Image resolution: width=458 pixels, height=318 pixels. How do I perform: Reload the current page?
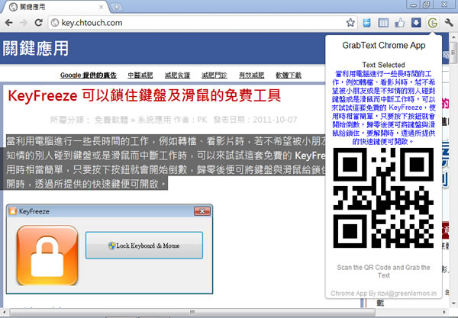click(x=44, y=23)
